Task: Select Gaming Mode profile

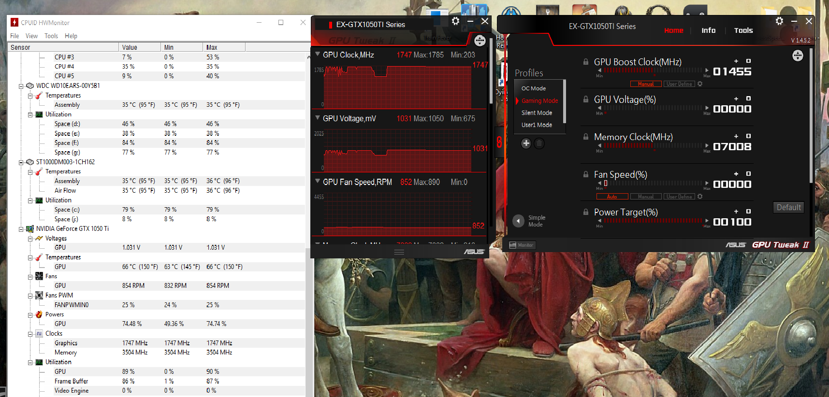Action: point(539,100)
